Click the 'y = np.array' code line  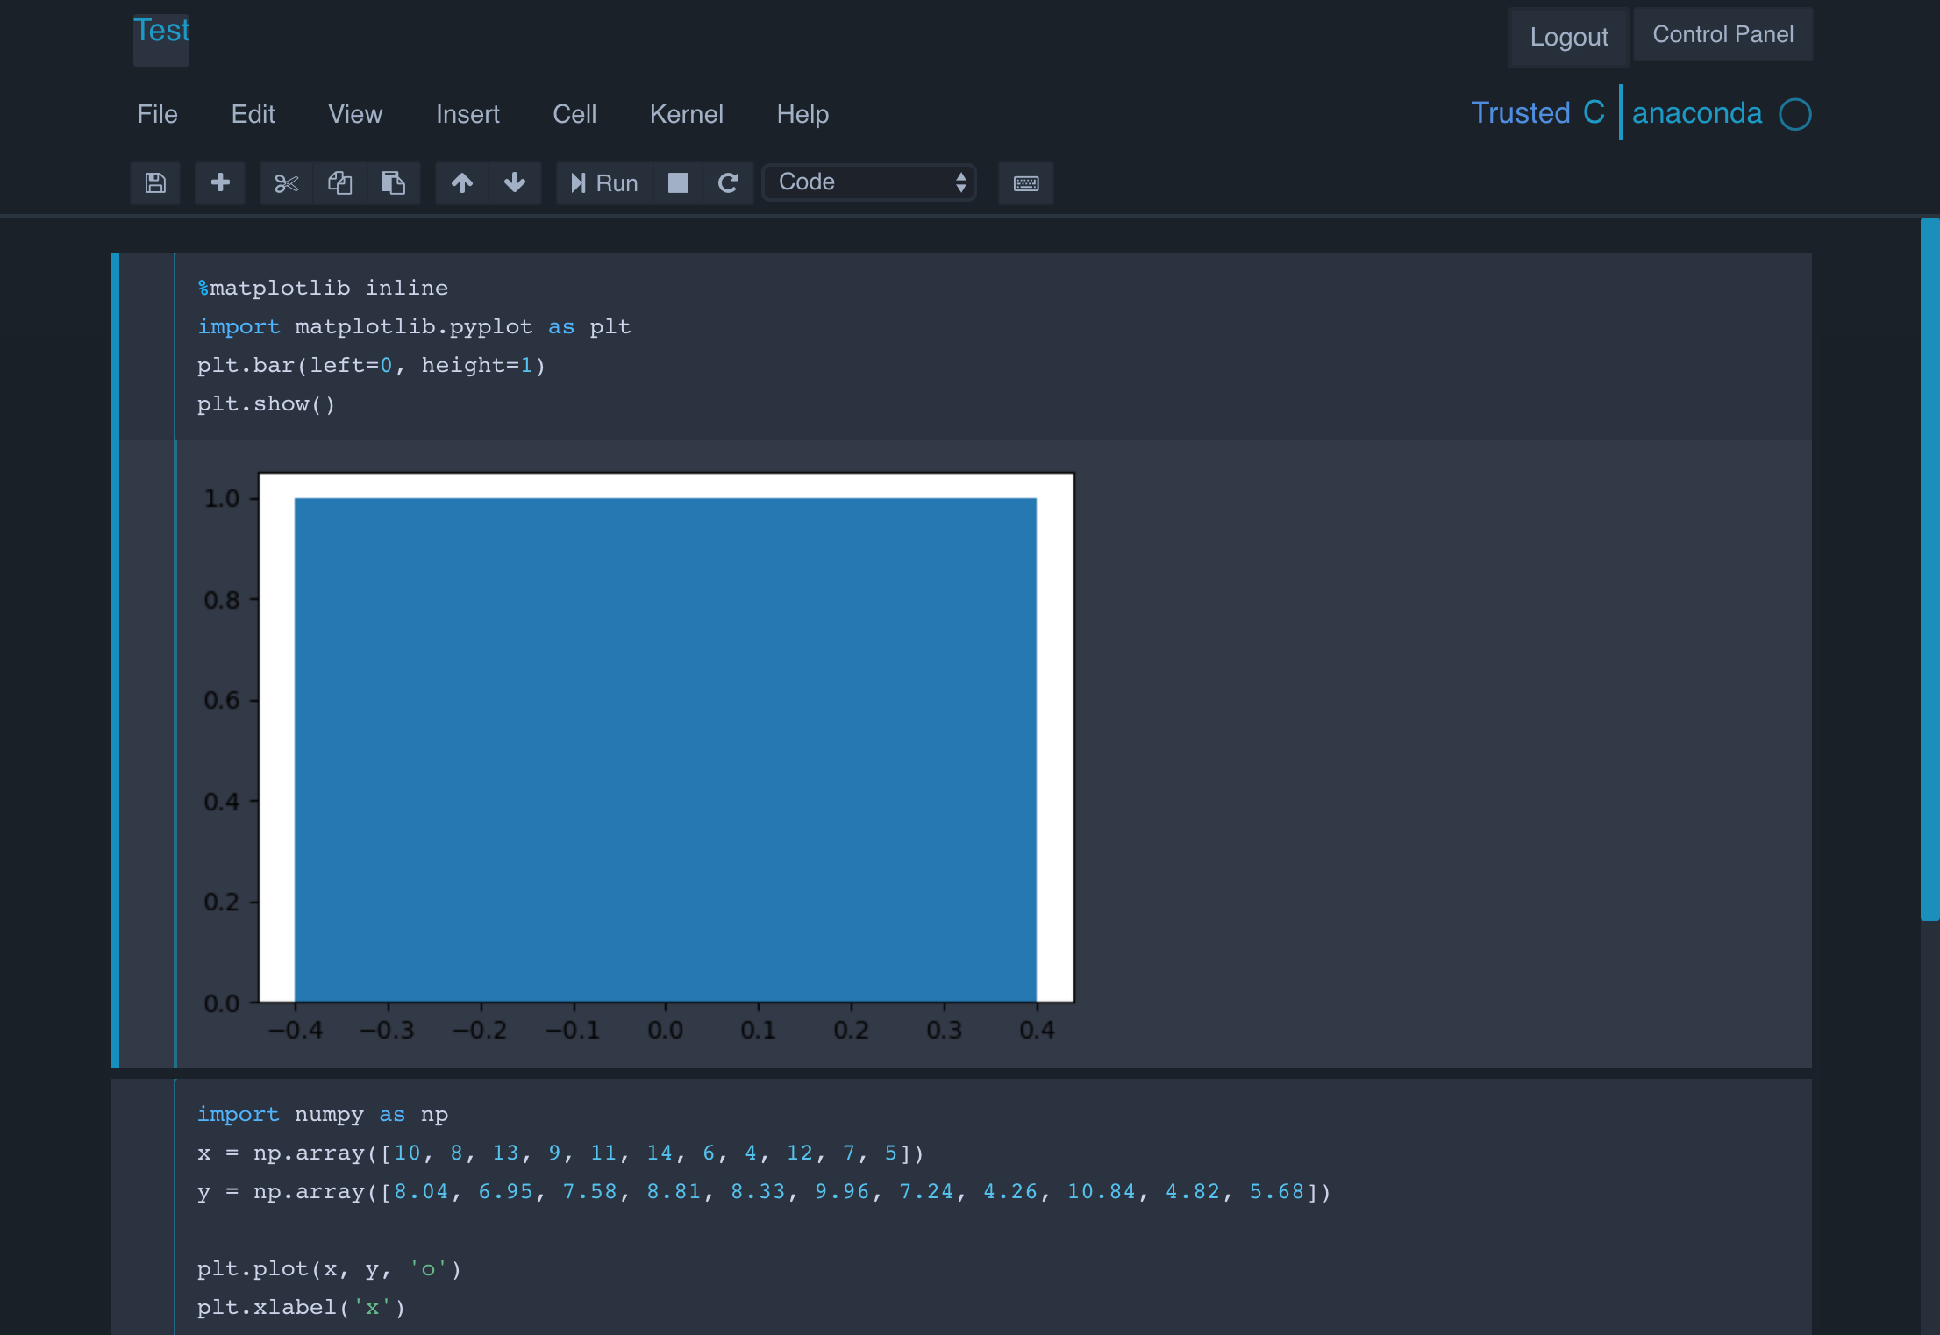pyautogui.click(x=765, y=1191)
